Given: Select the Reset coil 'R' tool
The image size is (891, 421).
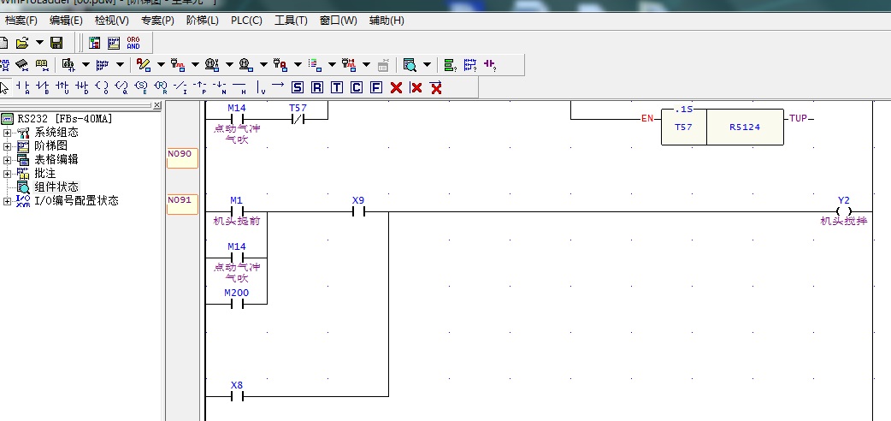Looking at the screenshot, I should (x=317, y=87).
